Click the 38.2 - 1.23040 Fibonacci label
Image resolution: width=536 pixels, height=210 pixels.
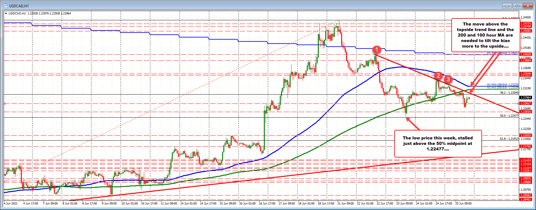[509, 92]
